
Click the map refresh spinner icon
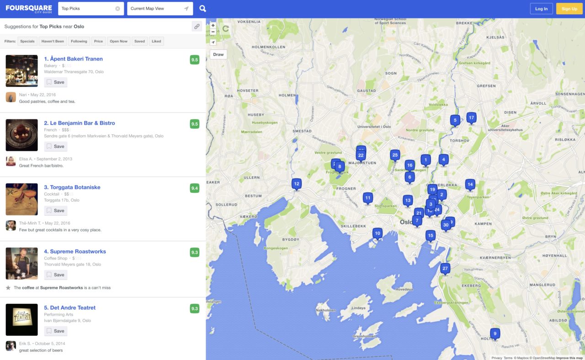coord(226,29)
